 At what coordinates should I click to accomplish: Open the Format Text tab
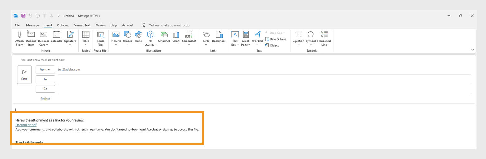[82, 25]
